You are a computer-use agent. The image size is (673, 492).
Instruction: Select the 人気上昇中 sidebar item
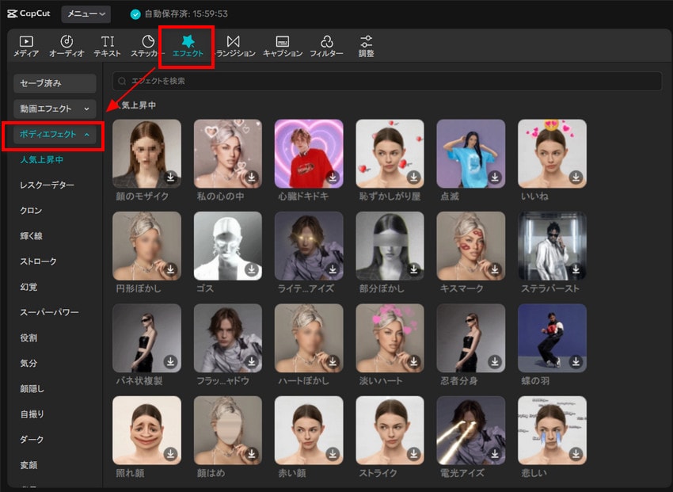point(41,160)
